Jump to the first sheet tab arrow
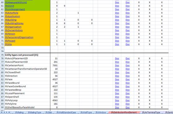The width and height of the screenshot is (173, 114). [2, 112]
